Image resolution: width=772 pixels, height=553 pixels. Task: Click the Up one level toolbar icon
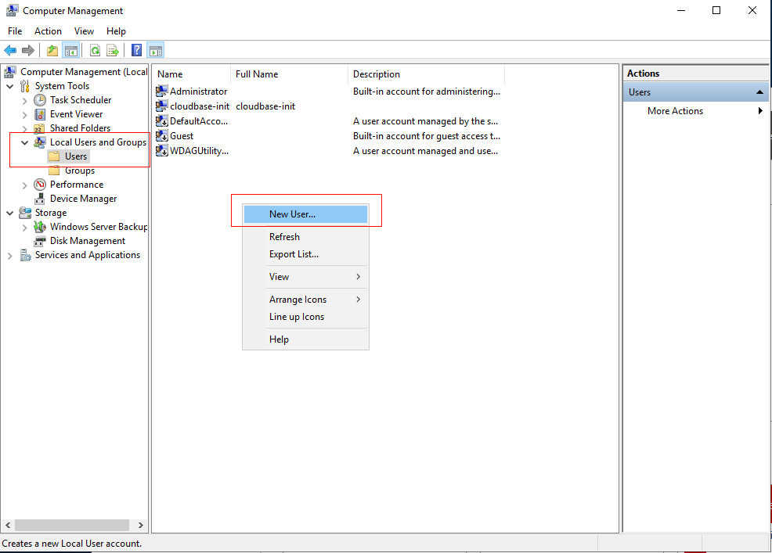click(52, 50)
